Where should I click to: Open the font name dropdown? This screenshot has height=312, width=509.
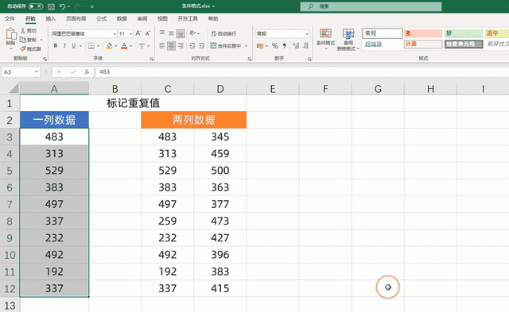[x=115, y=33]
